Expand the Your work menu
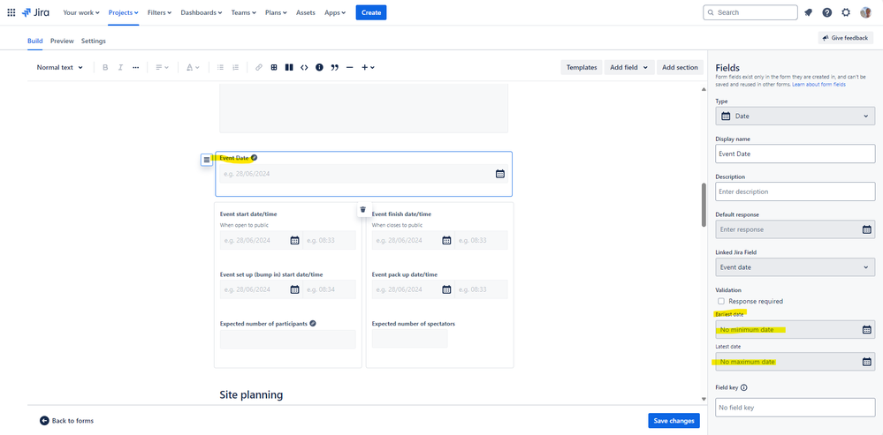The image size is (883, 435). click(x=81, y=12)
